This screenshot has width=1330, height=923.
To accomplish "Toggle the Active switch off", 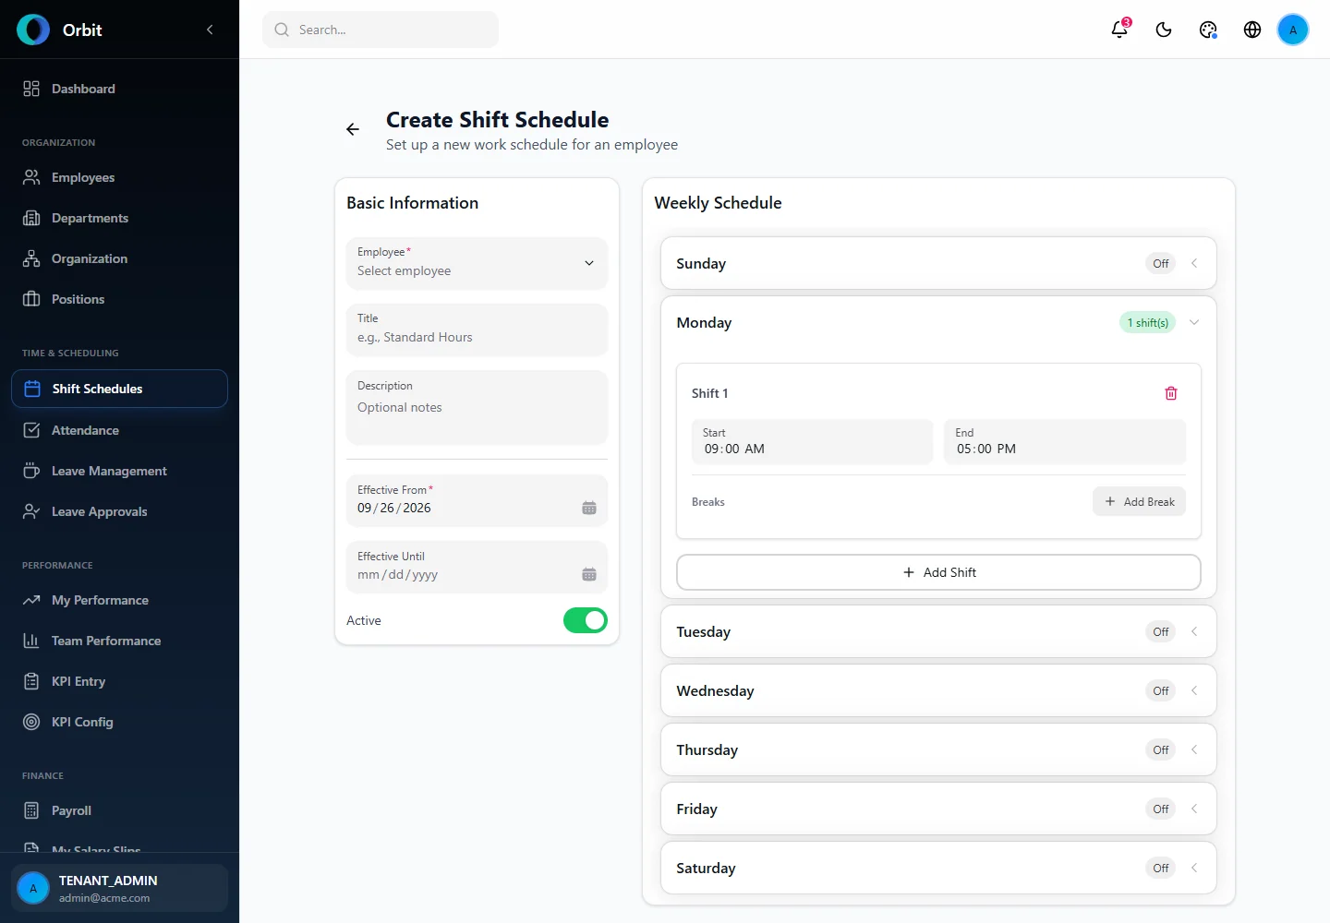I will 586,620.
